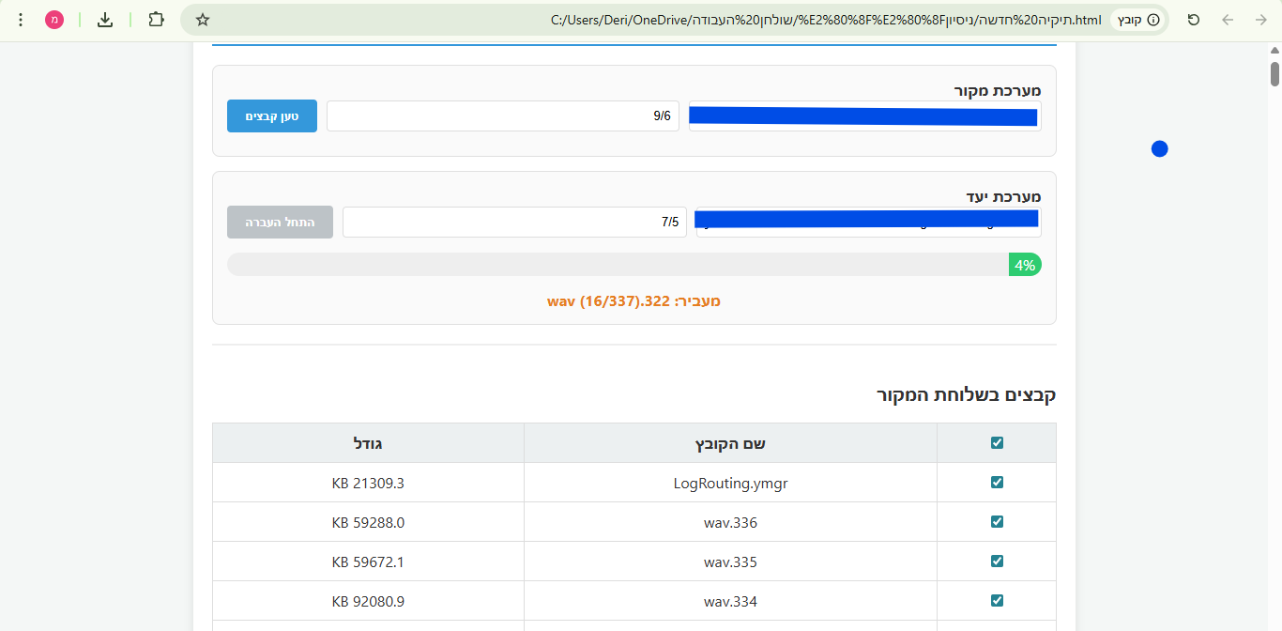Open the browser Downloads icon
The height and width of the screenshot is (631, 1282).
pos(103,19)
